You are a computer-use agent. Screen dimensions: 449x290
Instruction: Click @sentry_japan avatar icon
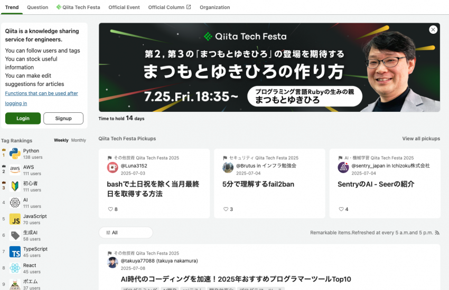point(343,168)
